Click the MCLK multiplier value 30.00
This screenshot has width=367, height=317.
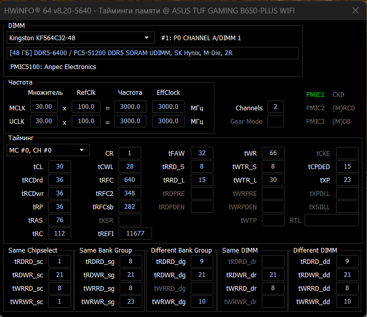tap(44, 107)
